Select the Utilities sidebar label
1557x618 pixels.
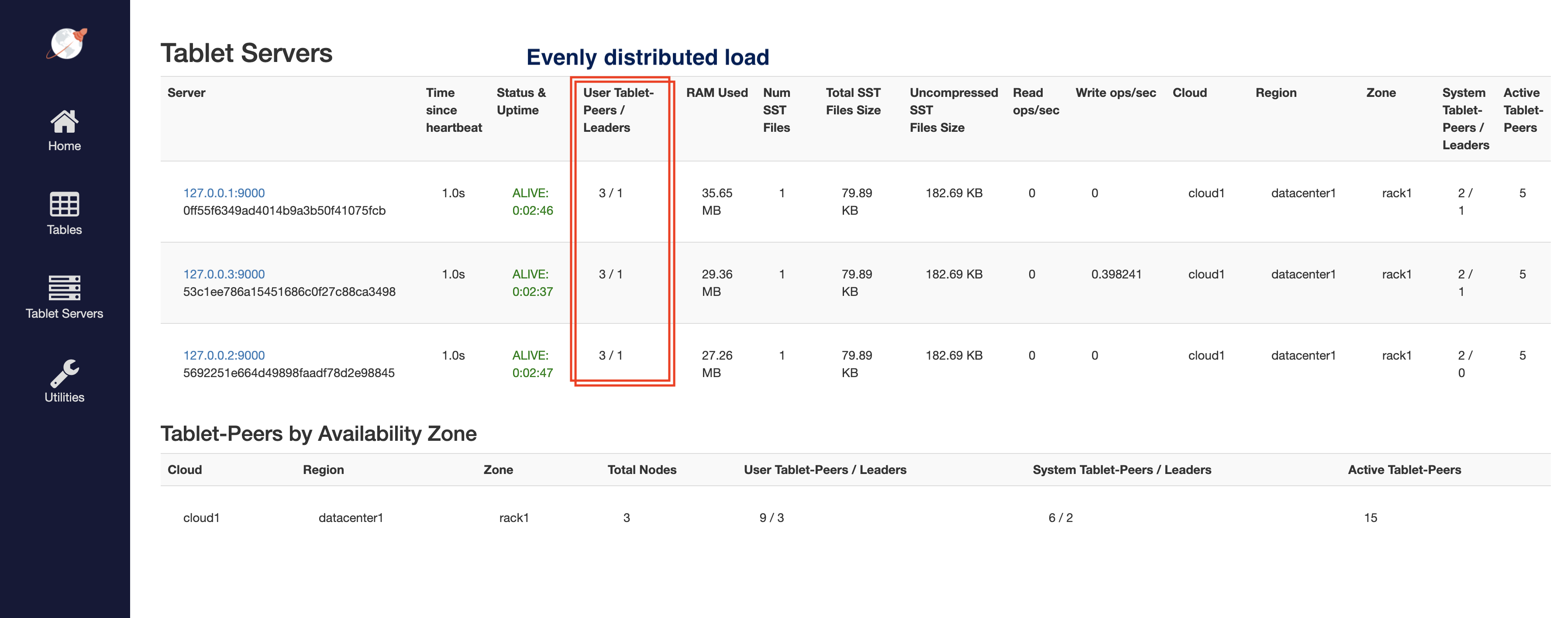[64, 398]
